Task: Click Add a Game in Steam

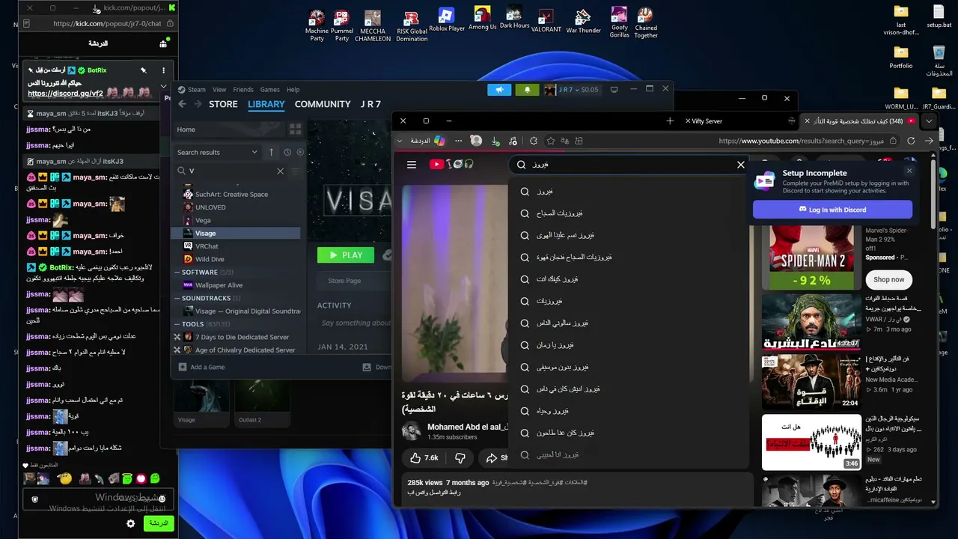Action: [202, 367]
